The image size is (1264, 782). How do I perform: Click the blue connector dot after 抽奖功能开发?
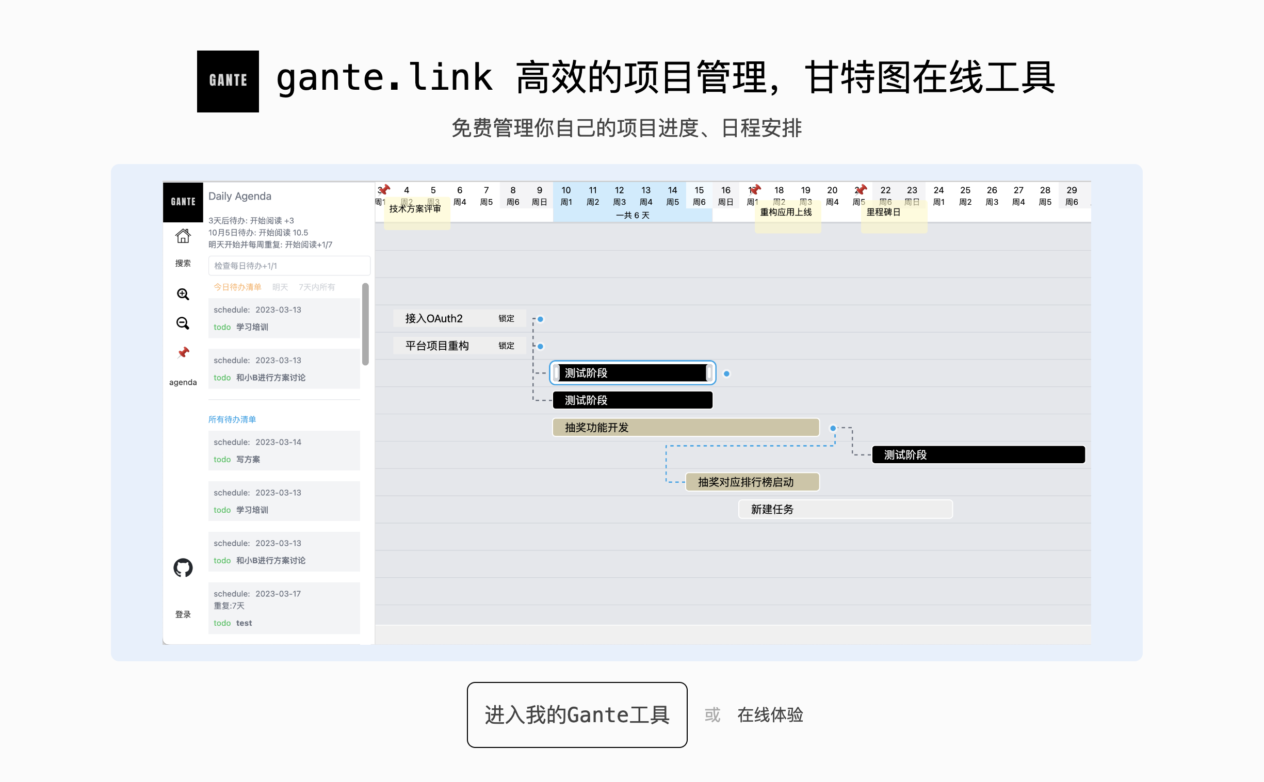pyautogui.click(x=833, y=428)
